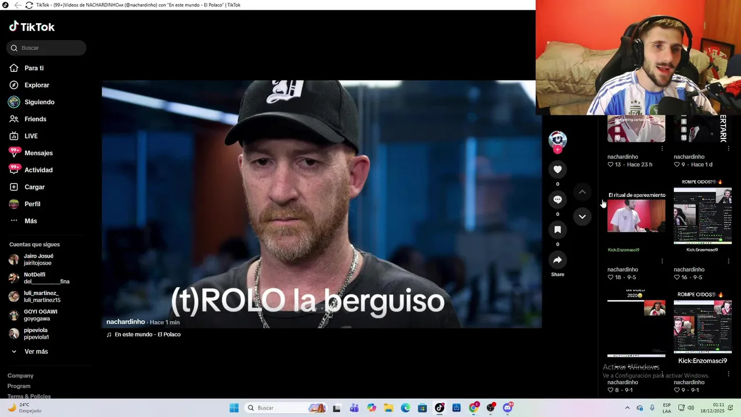
Task: Follow creator via red plus badge
Action: click(x=557, y=149)
